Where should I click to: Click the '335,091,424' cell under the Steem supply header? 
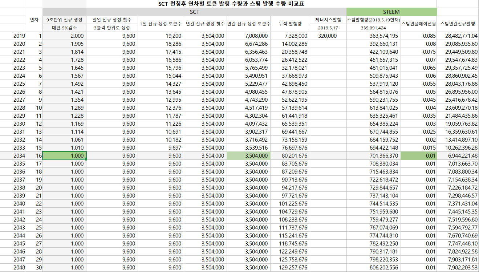[373, 28]
